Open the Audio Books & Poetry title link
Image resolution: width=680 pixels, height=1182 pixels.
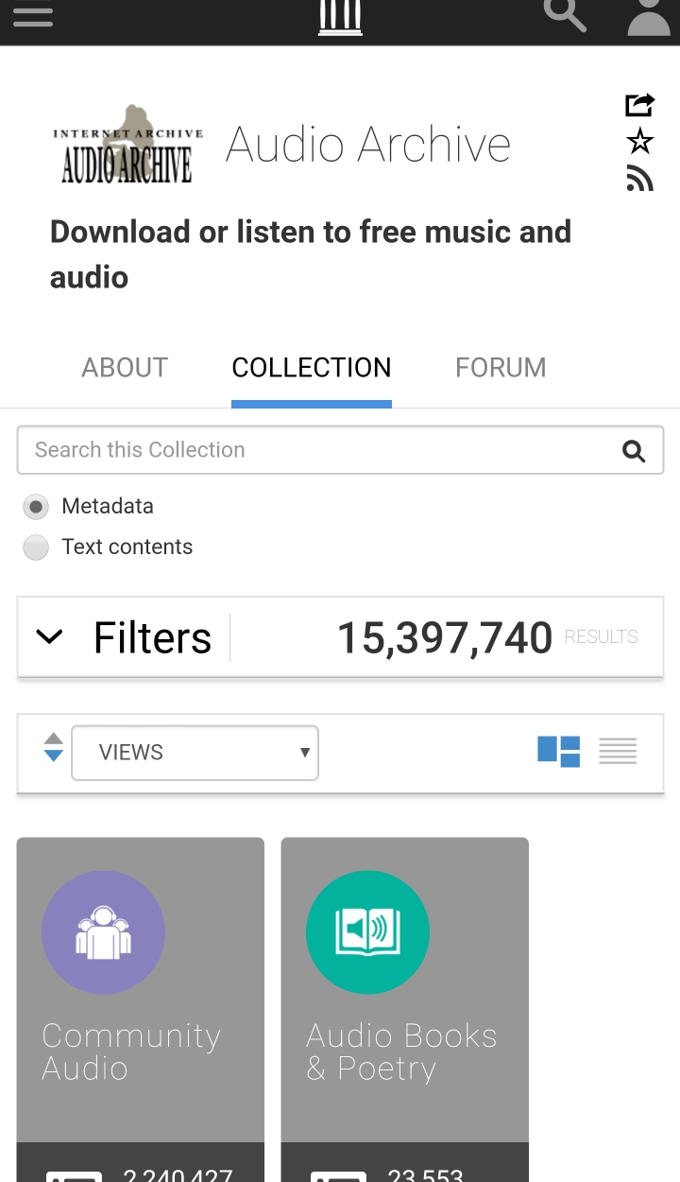coord(401,1052)
